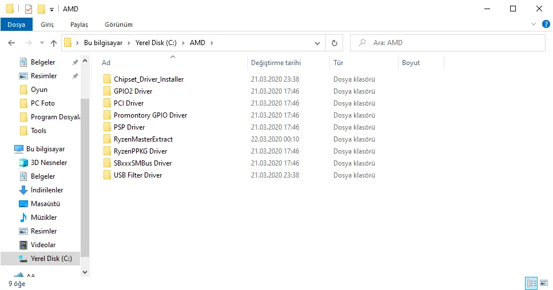Image resolution: width=553 pixels, height=290 pixels.
Task: Click the Properties checkmark icon in title bar
Action: [29, 9]
